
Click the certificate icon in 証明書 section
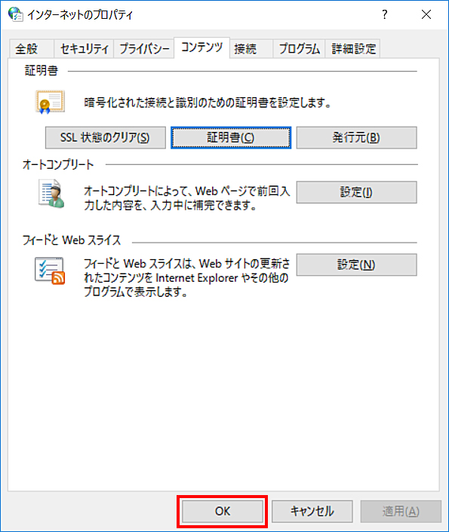[50, 102]
